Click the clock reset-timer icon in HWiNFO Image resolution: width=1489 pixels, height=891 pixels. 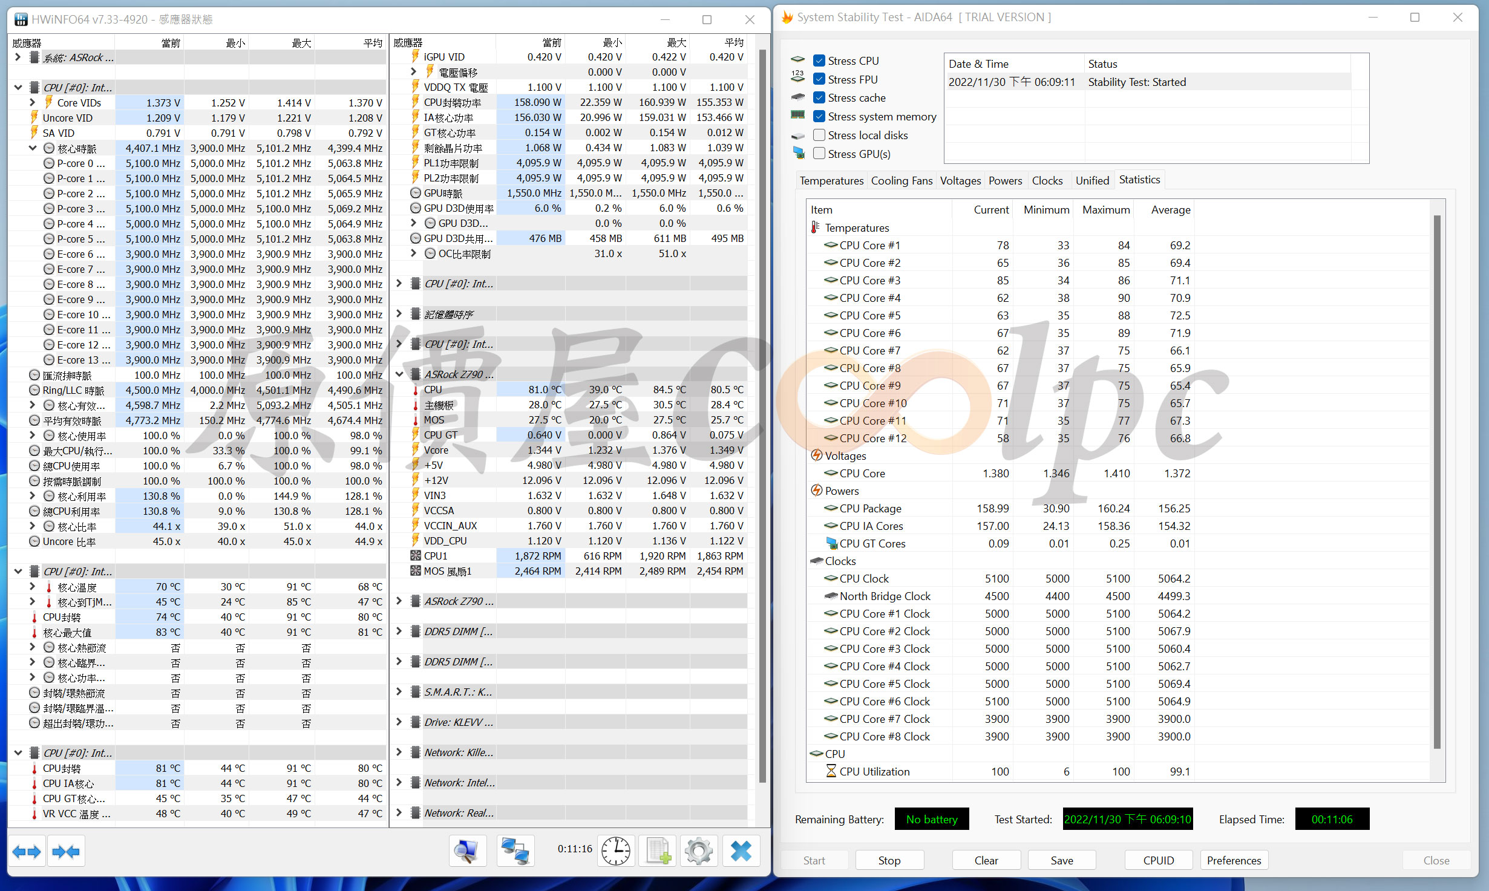[615, 851]
